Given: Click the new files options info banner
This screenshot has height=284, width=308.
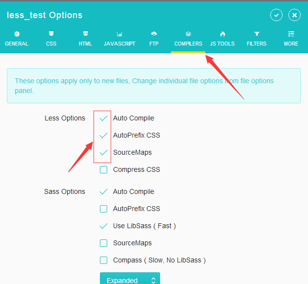Looking at the screenshot, I should pos(153,86).
